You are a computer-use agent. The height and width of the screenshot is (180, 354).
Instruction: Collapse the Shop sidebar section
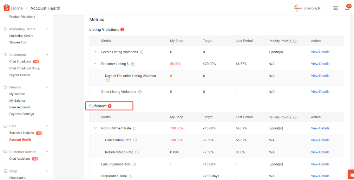point(47,171)
